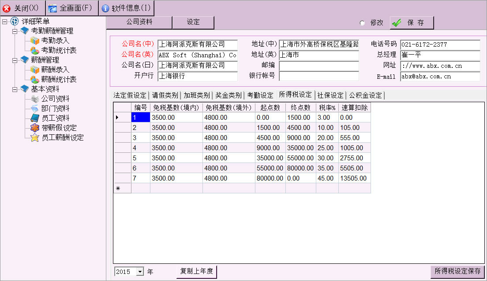Click the 考勤录入 icon in the tree

pos(35,41)
